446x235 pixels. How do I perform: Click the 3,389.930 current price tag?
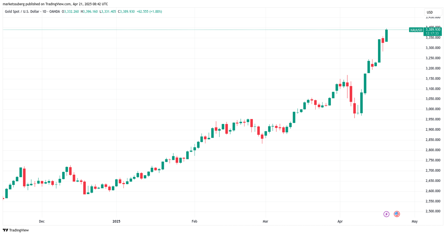coord(433,29)
